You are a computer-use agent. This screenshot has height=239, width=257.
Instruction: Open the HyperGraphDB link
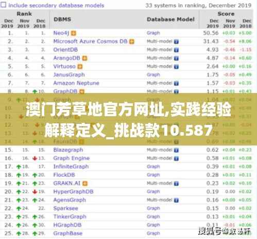[x=73, y=192]
